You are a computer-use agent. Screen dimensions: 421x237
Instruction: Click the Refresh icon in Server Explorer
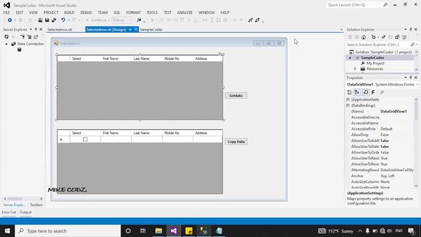(7, 37)
